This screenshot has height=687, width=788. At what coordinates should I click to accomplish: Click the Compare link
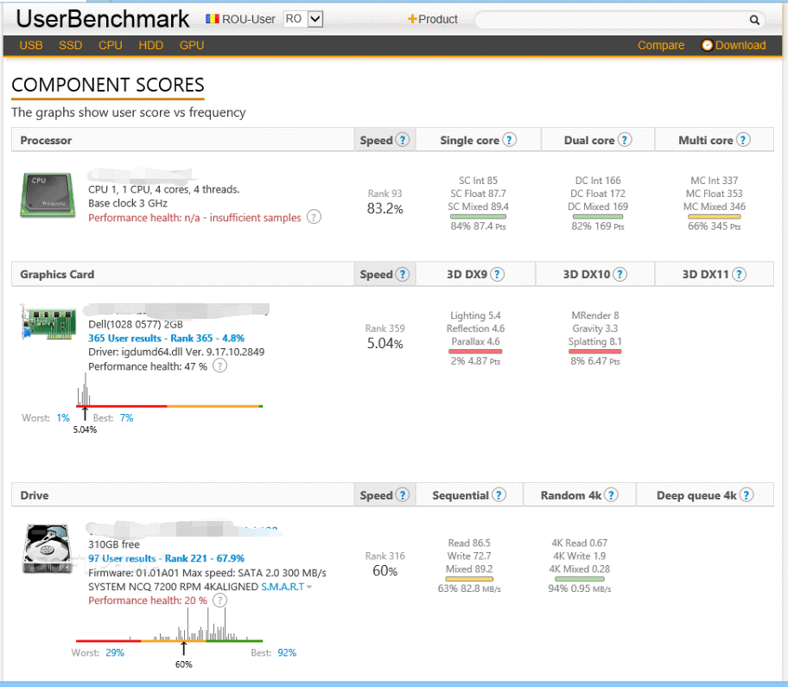click(661, 45)
